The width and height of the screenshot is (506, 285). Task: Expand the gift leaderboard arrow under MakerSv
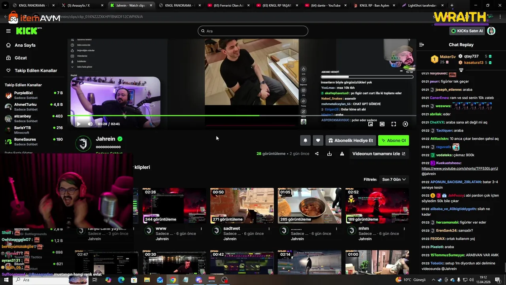click(x=461, y=70)
